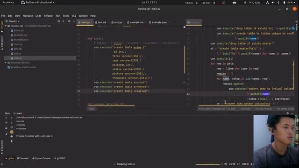The height and width of the screenshot is (168, 299).
Task: Open the Refactor menu
Action: click(49, 16)
